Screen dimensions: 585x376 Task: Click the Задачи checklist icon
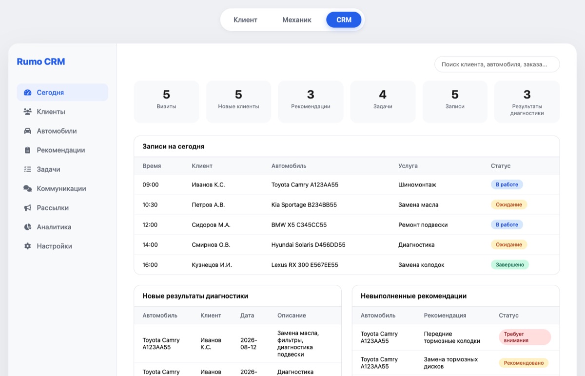point(27,169)
